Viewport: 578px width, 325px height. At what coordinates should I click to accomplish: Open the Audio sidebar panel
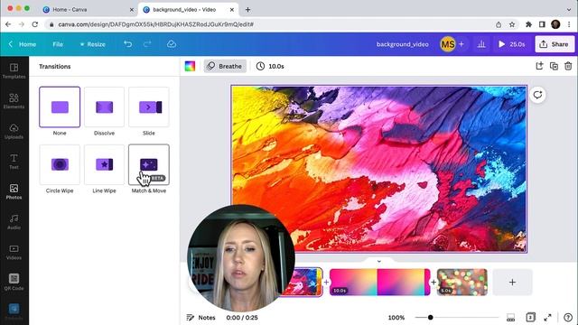(14, 222)
